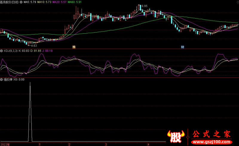Click the green MA60 label
The height and width of the screenshot is (146, 239).
pyautogui.click(x=75, y=2)
